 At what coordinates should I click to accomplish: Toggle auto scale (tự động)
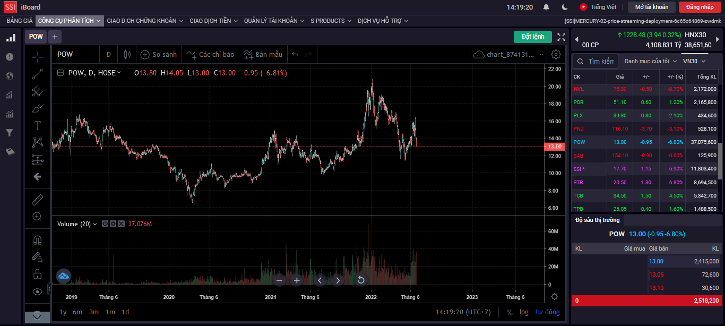547,312
